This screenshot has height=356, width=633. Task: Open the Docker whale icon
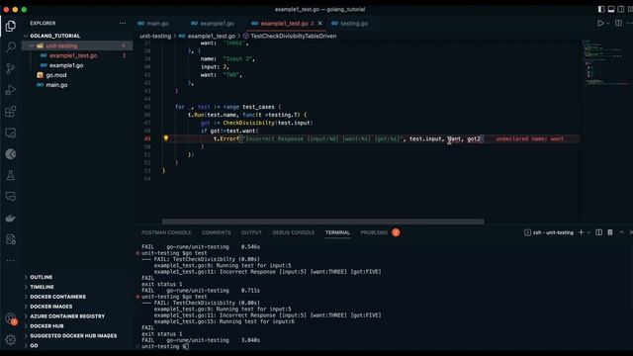tap(11, 219)
